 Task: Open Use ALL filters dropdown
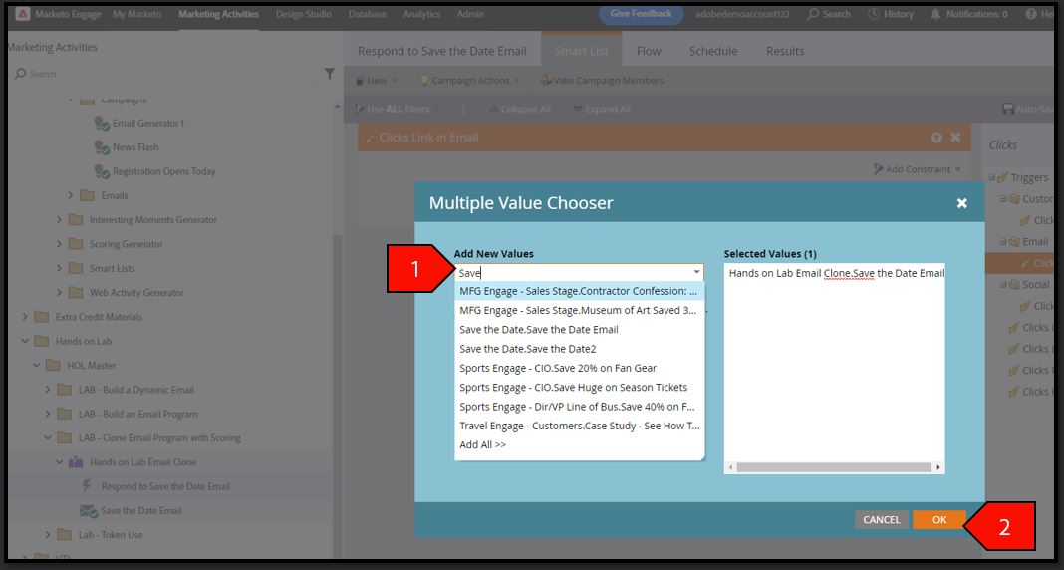tap(398, 109)
